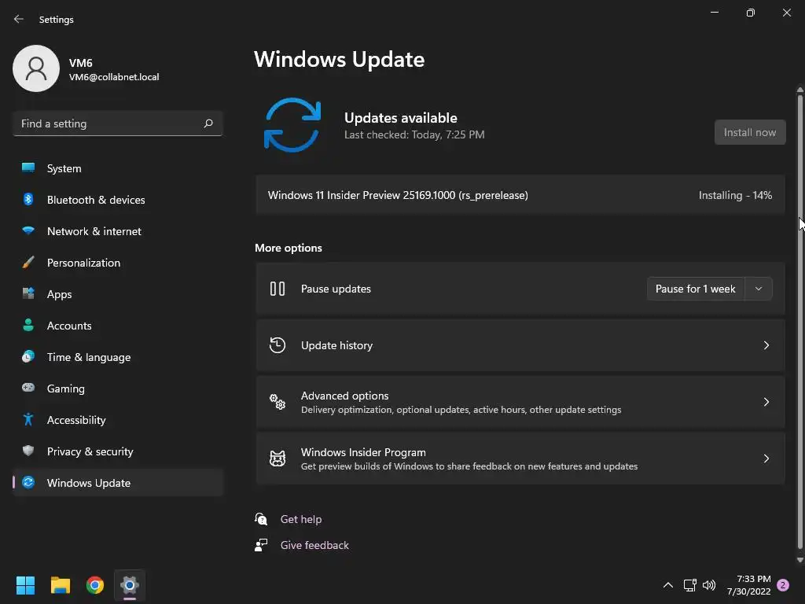The height and width of the screenshot is (604, 805).
Task: Expand Advanced options chevron
Action: (x=766, y=402)
